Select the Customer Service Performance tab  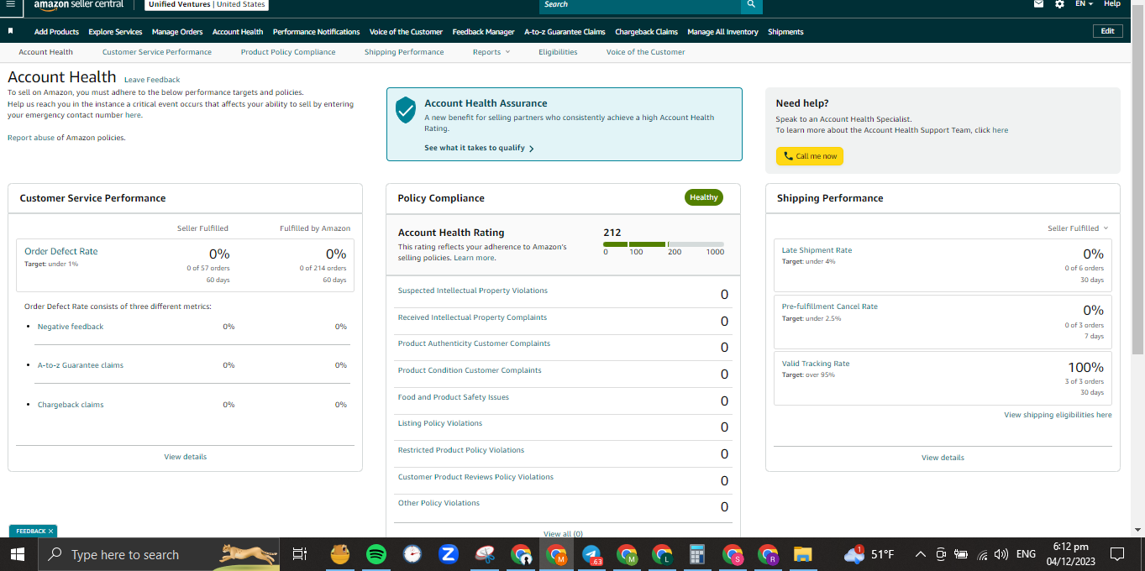point(157,52)
